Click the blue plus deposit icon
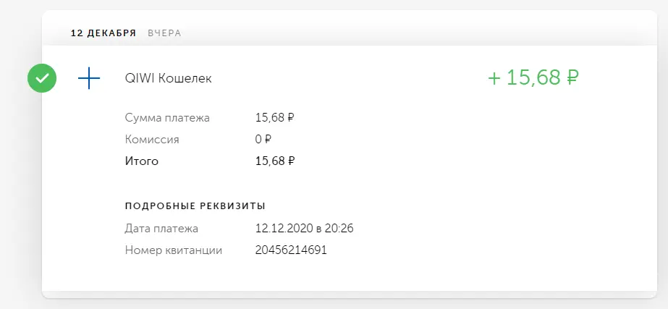Viewport: 668px width, 309px height. coord(89,78)
